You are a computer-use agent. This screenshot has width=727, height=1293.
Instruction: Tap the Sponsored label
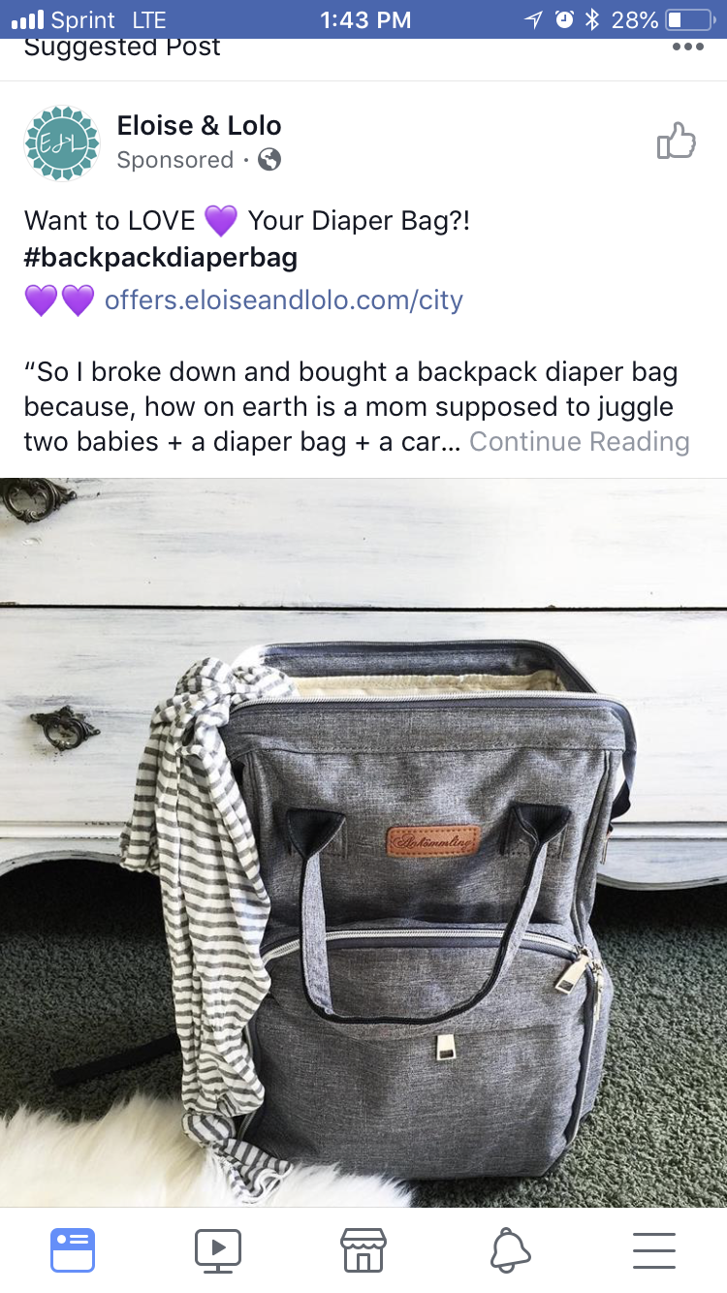(175, 160)
